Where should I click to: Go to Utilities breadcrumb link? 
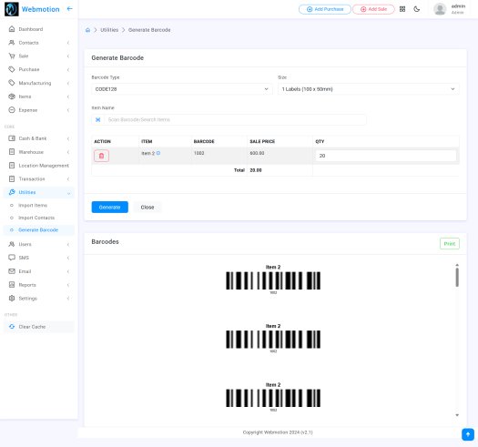(x=109, y=30)
